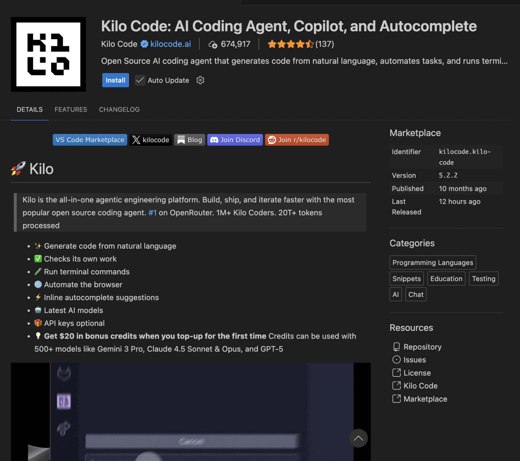
Task: Toggle the Auto Update checkbox
Action: point(140,80)
